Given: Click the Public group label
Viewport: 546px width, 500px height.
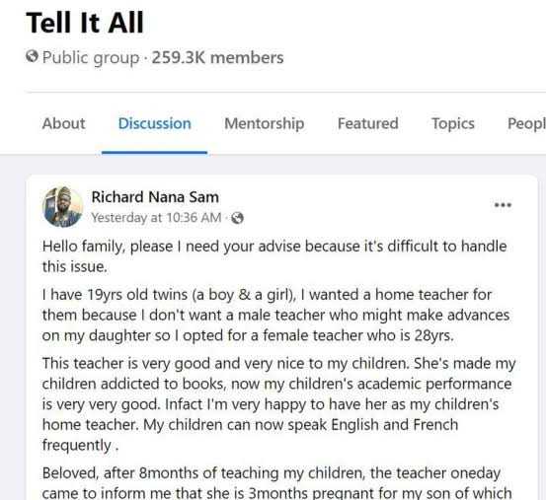Looking at the screenshot, I should coord(91,58).
